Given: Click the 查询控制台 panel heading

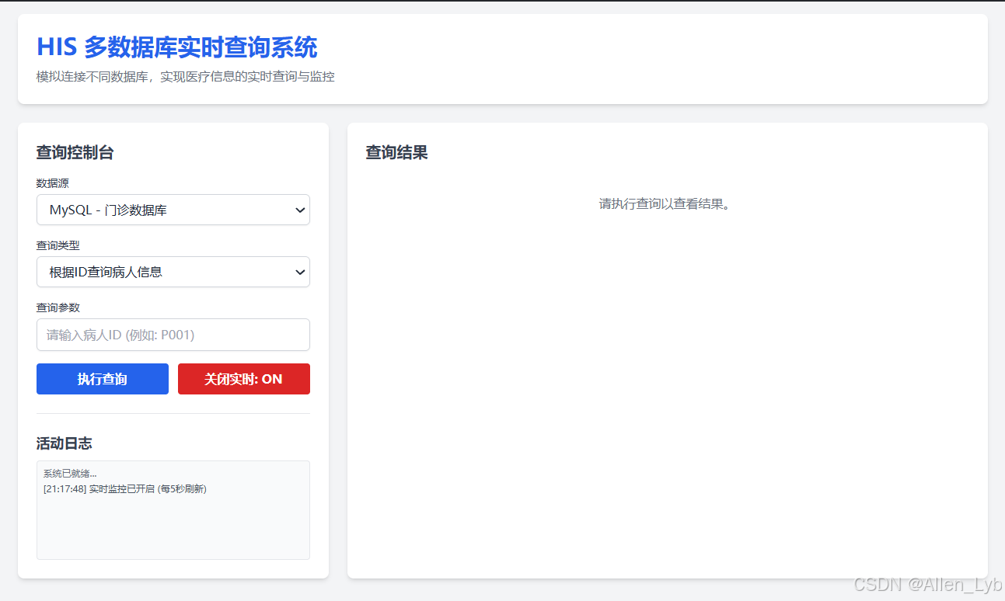Looking at the screenshot, I should (x=74, y=153).
